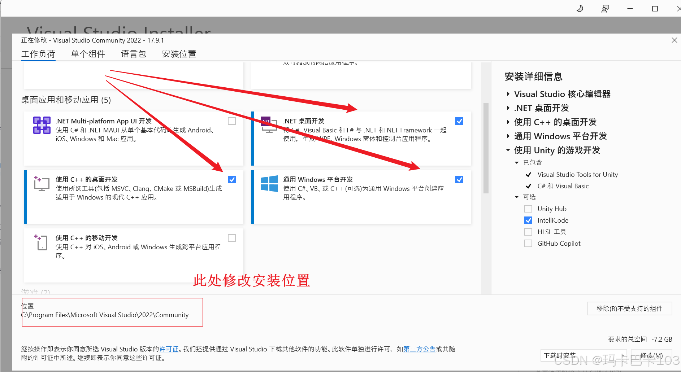This screenshot has height=372, width=681.
Task: Click the C++ desktop development workload icon
Action: (42, 184)
